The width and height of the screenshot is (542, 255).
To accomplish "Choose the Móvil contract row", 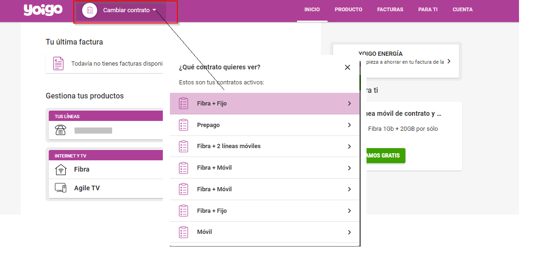I will (x=265, y=232).
